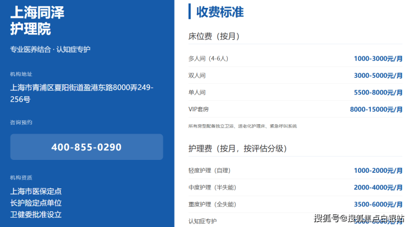Select the price 2000-4000元/月
Viewport: 414px width, 227px height.
pyautogui.click(x=378, y=187)
